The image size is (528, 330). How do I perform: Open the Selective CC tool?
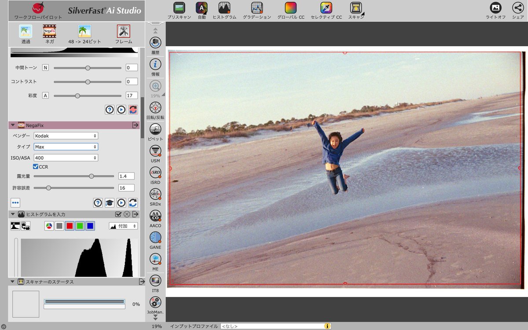coord(326,8)
